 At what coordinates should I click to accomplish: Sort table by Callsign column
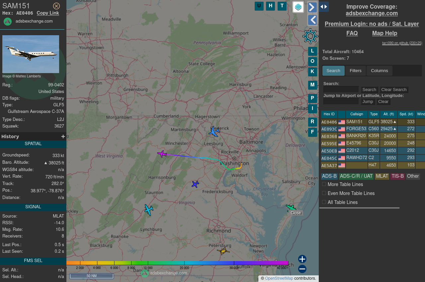357,114
